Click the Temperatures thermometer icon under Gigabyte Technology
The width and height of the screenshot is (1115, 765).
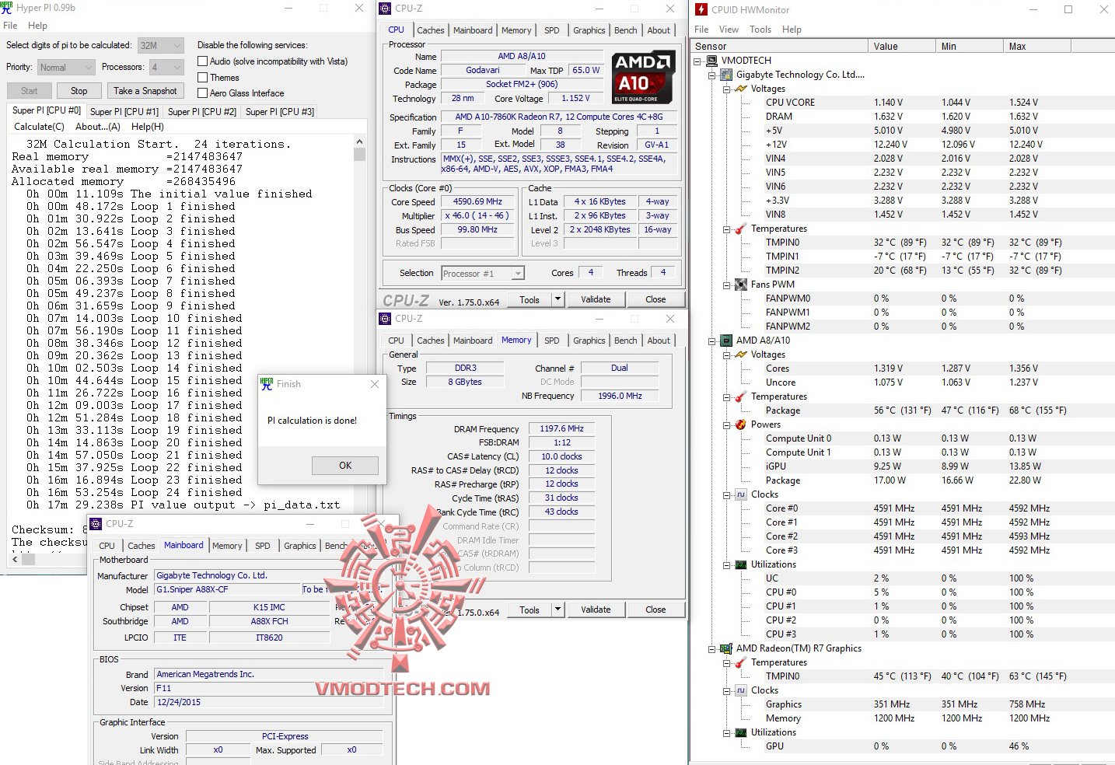point(740,229)
